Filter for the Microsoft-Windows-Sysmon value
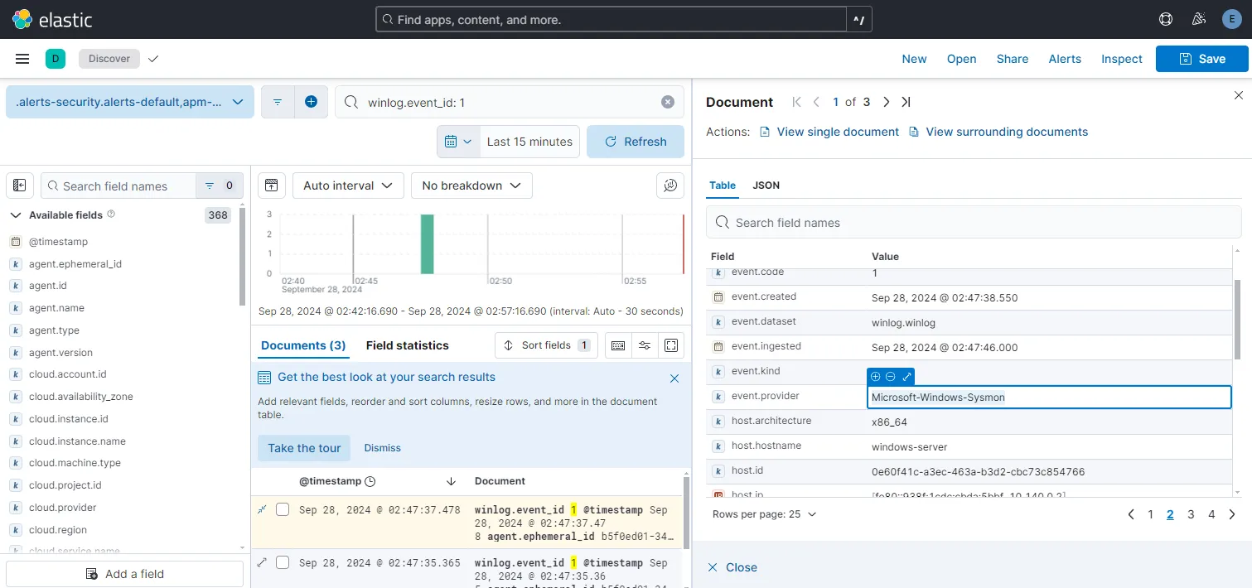The width and height of the screenshot is (1252, 588). point(875,376)
